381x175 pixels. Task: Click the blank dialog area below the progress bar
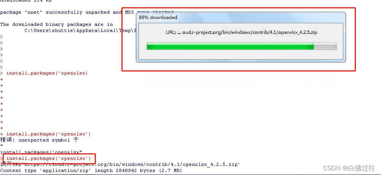point(241,55)
